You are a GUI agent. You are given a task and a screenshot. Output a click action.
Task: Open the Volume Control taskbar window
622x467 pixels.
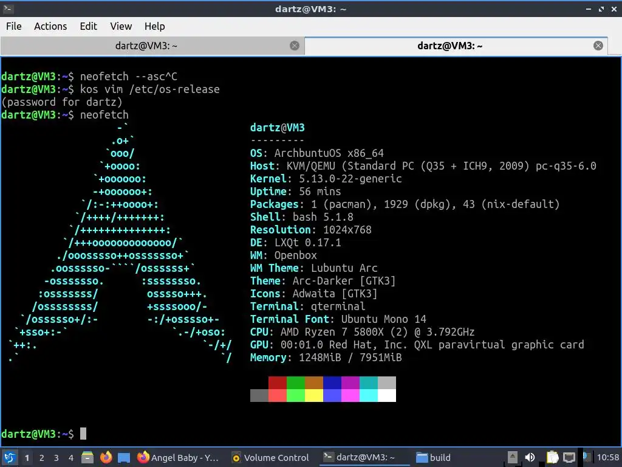tap(270, 457)
